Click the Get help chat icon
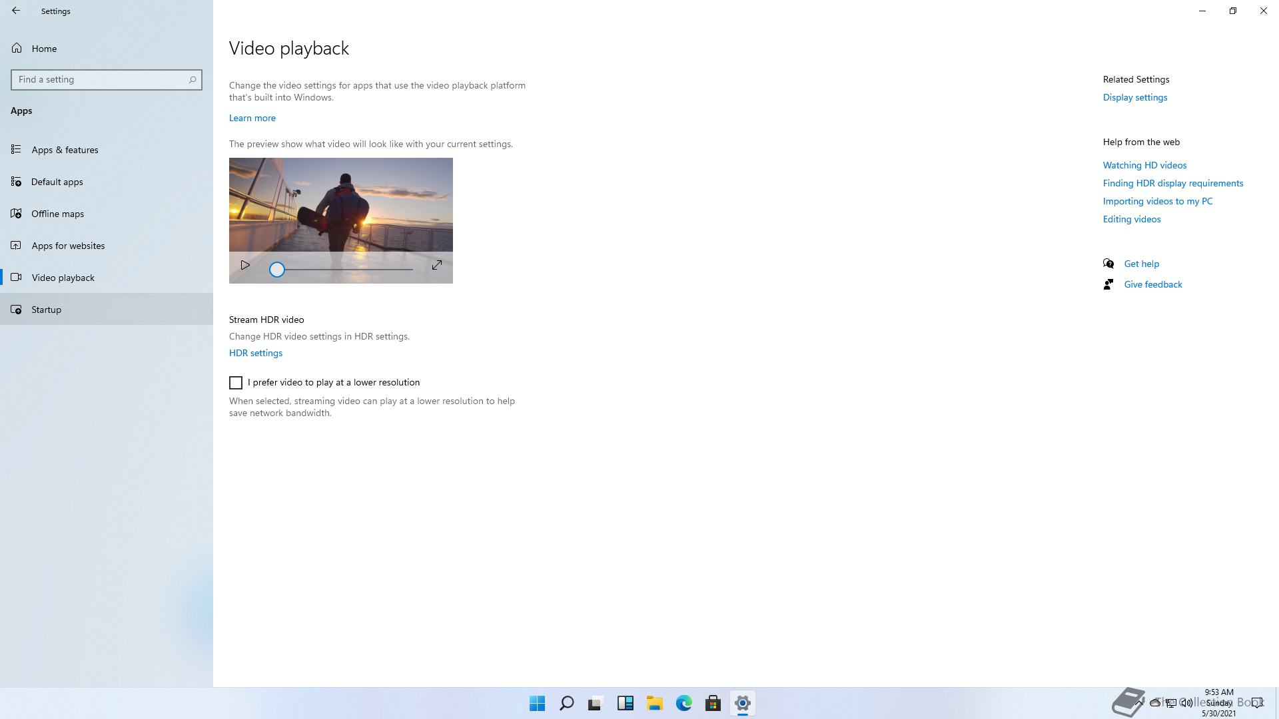 click(x=1108, y=264)
